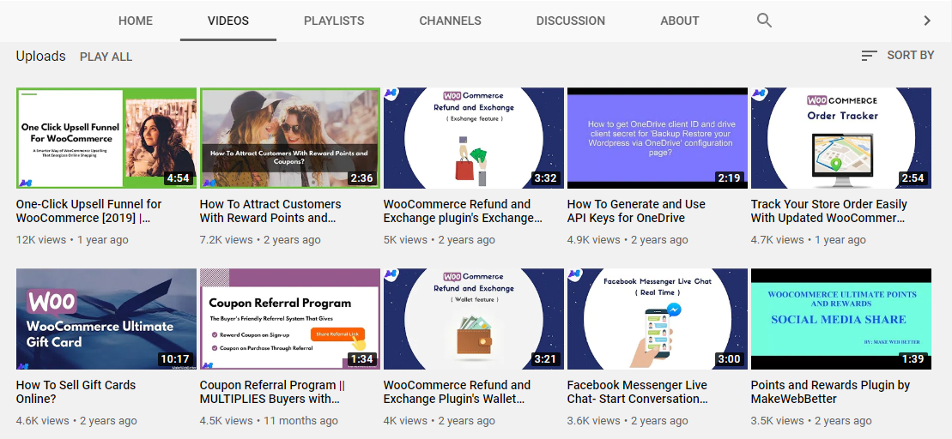Click '4.6K views • 2 years ago' text
Screen dimensions: 952x439
click(x=77, y=421)
